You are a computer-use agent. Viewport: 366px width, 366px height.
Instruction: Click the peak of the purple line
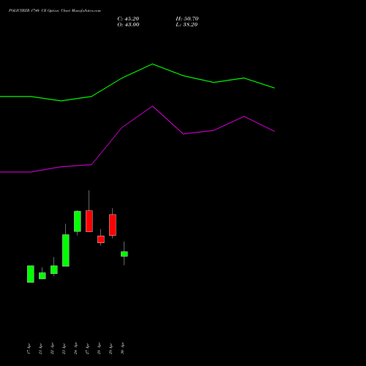(x=152, y=106)
